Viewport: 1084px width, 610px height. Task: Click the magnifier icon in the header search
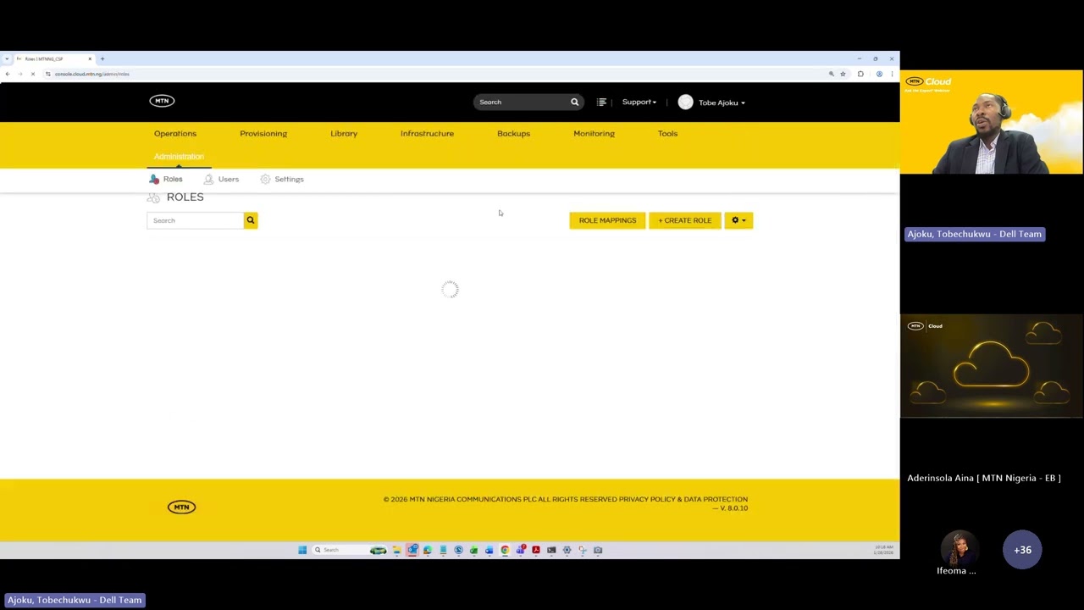[574, 102]
